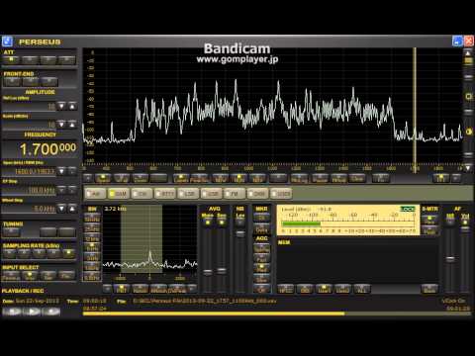475x356 pixels.
Task: Increase Scale with its up arrow
Action: pyautogui.click(x=72, y=125)
